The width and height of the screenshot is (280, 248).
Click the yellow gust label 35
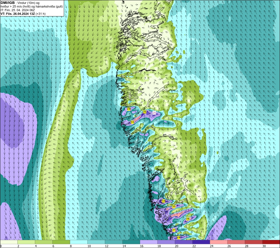point(174,206)
